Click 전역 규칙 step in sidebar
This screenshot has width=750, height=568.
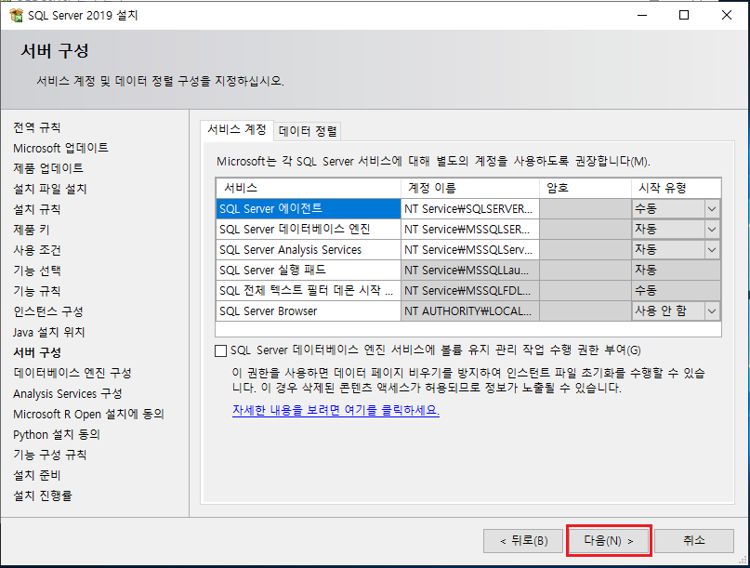(x=37, y=127)
